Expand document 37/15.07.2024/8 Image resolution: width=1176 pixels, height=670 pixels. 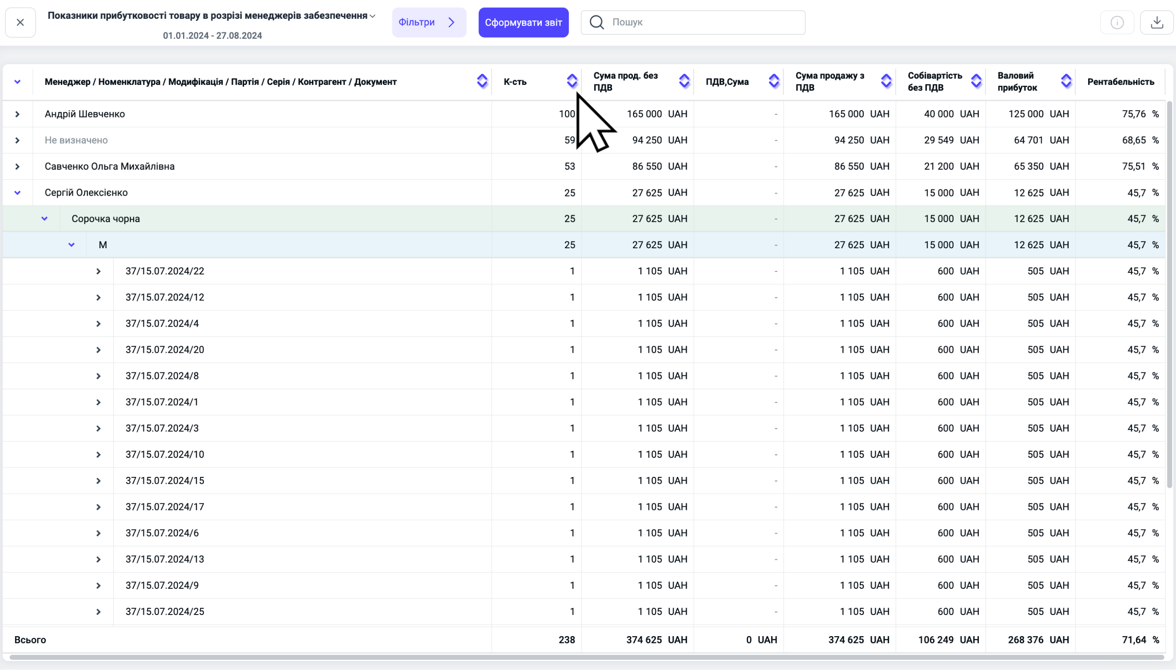point(98,376)
